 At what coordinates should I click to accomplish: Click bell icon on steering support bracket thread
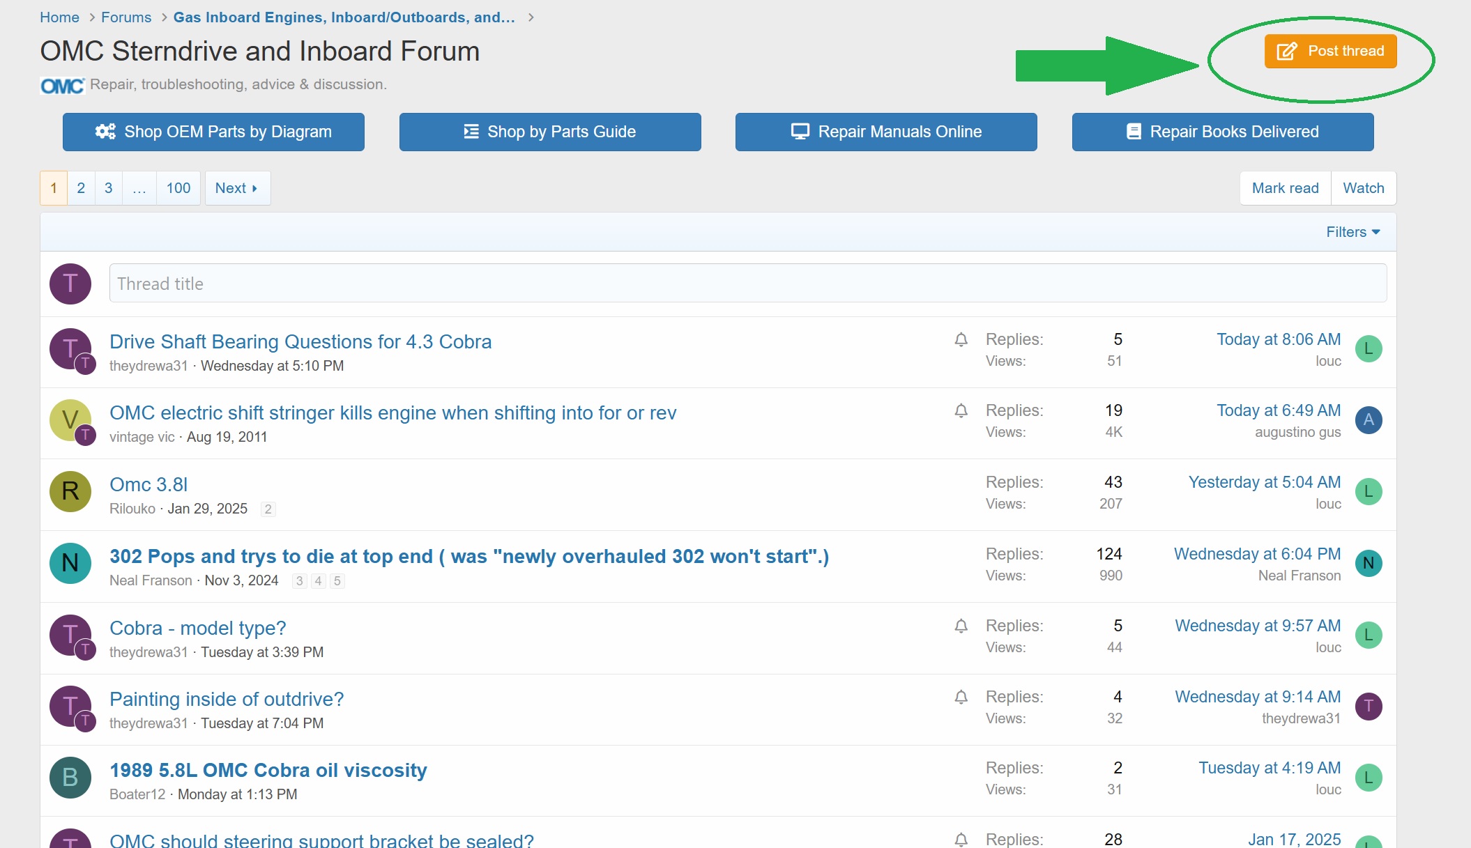click(x=961, y=840)
